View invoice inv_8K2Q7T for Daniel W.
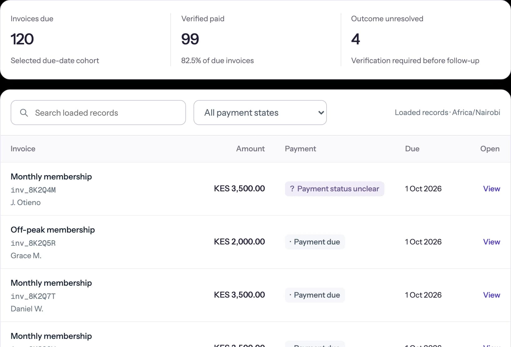The width and height of the screenshot is (511, 347). coord(492,295)
